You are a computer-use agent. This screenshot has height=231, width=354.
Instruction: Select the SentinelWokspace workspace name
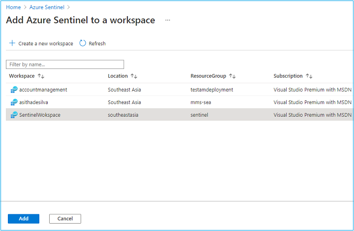click(x=40, y=115)
